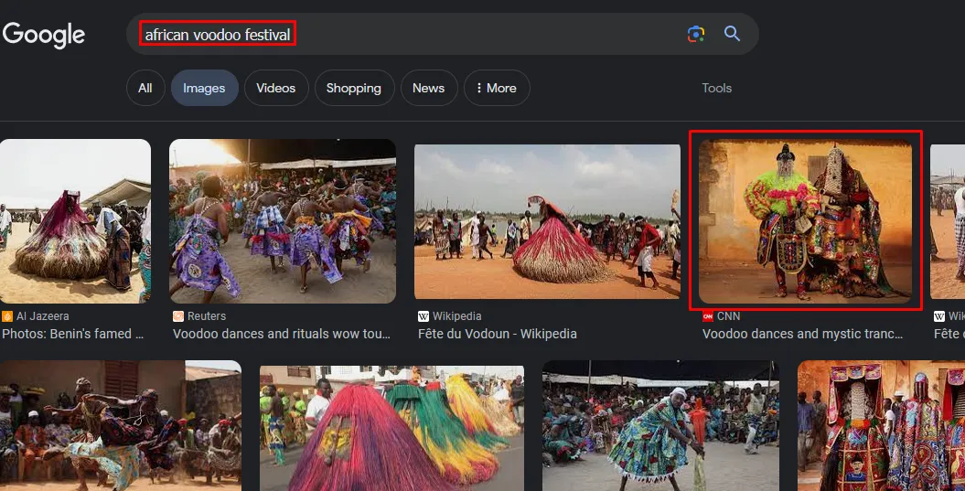Open the Shopping tab
The image size is (965, 491).
coord(354,88)
